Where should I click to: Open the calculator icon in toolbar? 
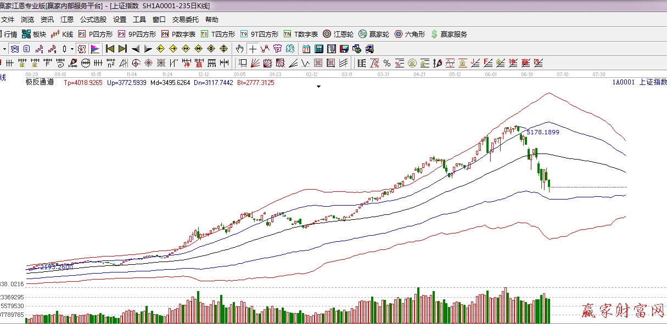coord(319,48)
